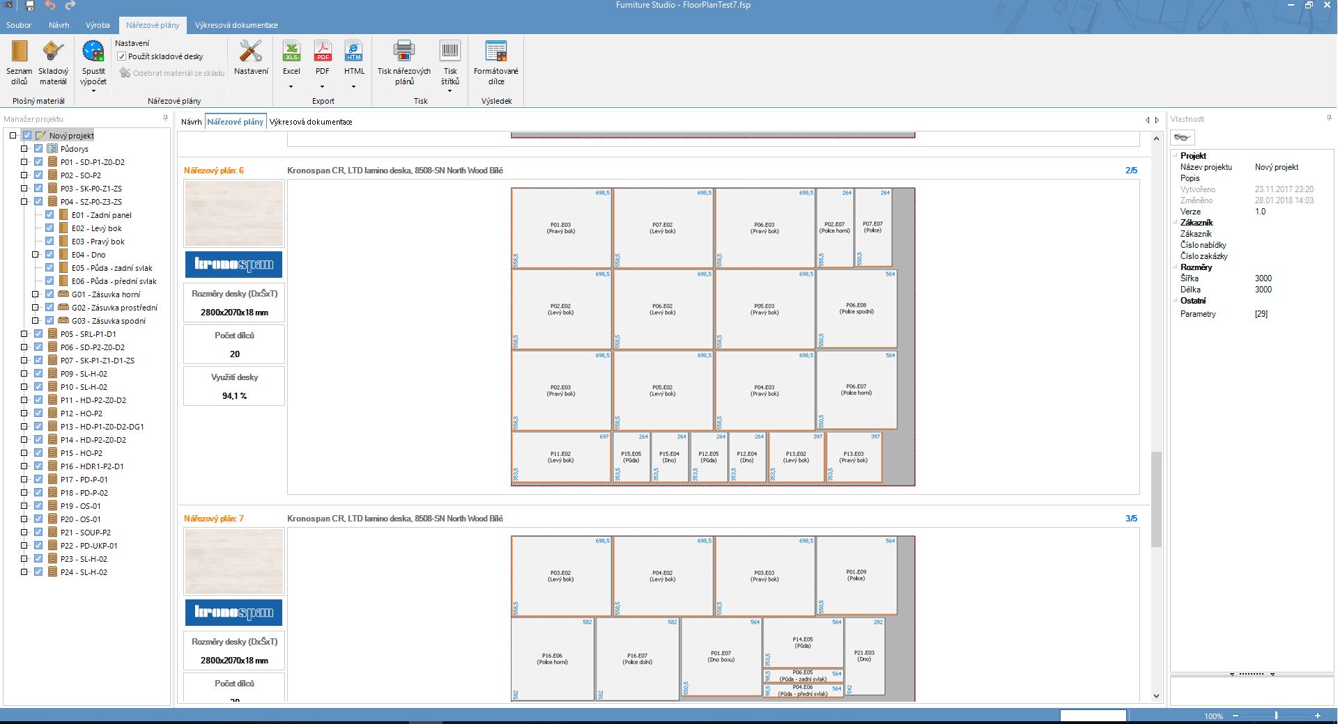Open Skladový materiál stock material
Image resolution: width=1338 pixels, height=724 pixels.
pyautogui.click(x=54, y=63)
